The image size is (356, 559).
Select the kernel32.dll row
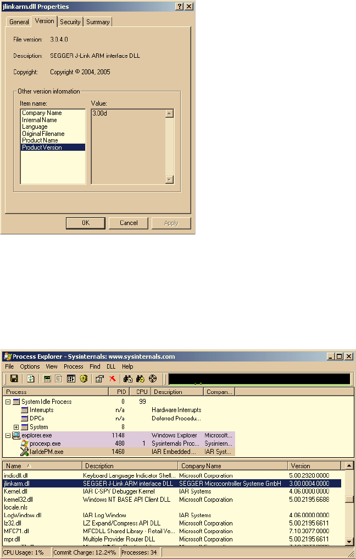[172, 500]
